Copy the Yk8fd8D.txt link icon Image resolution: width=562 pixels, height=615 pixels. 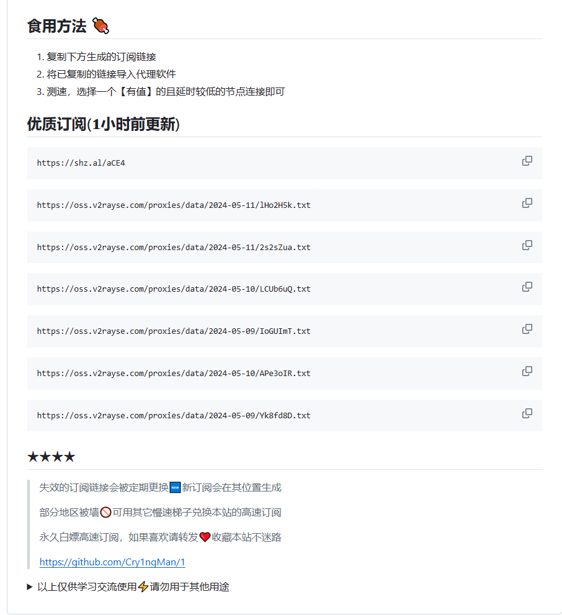pos(527,413)
